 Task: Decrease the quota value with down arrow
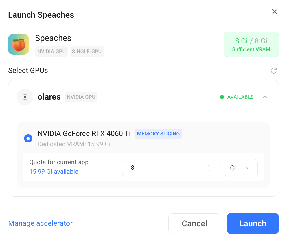pos(209,170)
